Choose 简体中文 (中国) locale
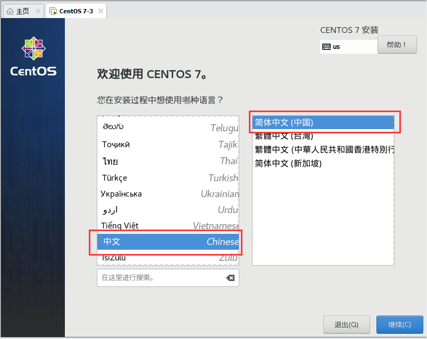Image resolution: width=427 pixels, height=339 pixels. point(323,122)
